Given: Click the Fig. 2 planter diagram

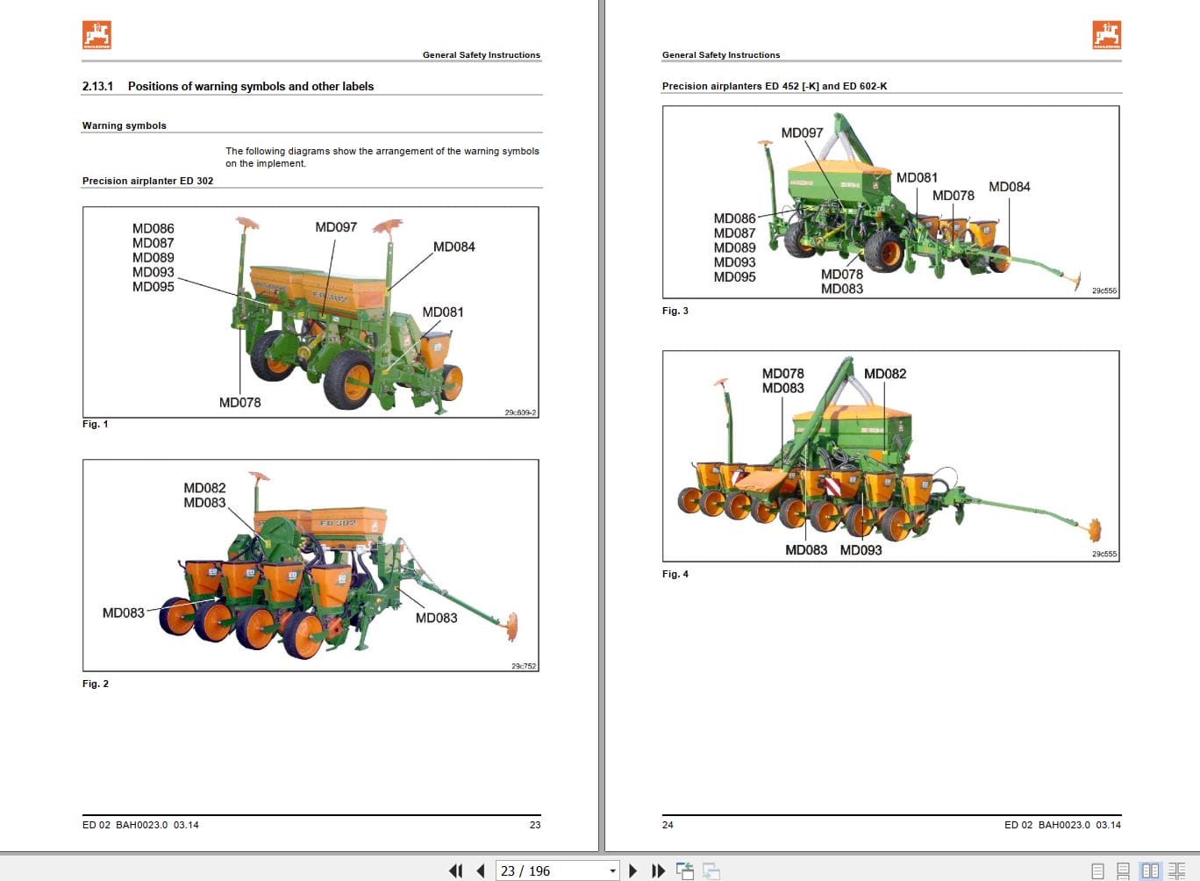Looking at the screenshot, I should (x=311, y=565).
